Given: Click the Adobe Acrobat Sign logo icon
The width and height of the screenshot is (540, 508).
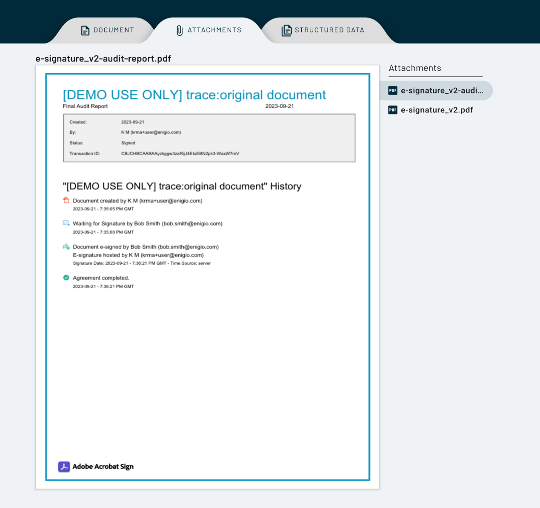Looking at the screenshot, I should pyautogui.click(x=64, y=467).
